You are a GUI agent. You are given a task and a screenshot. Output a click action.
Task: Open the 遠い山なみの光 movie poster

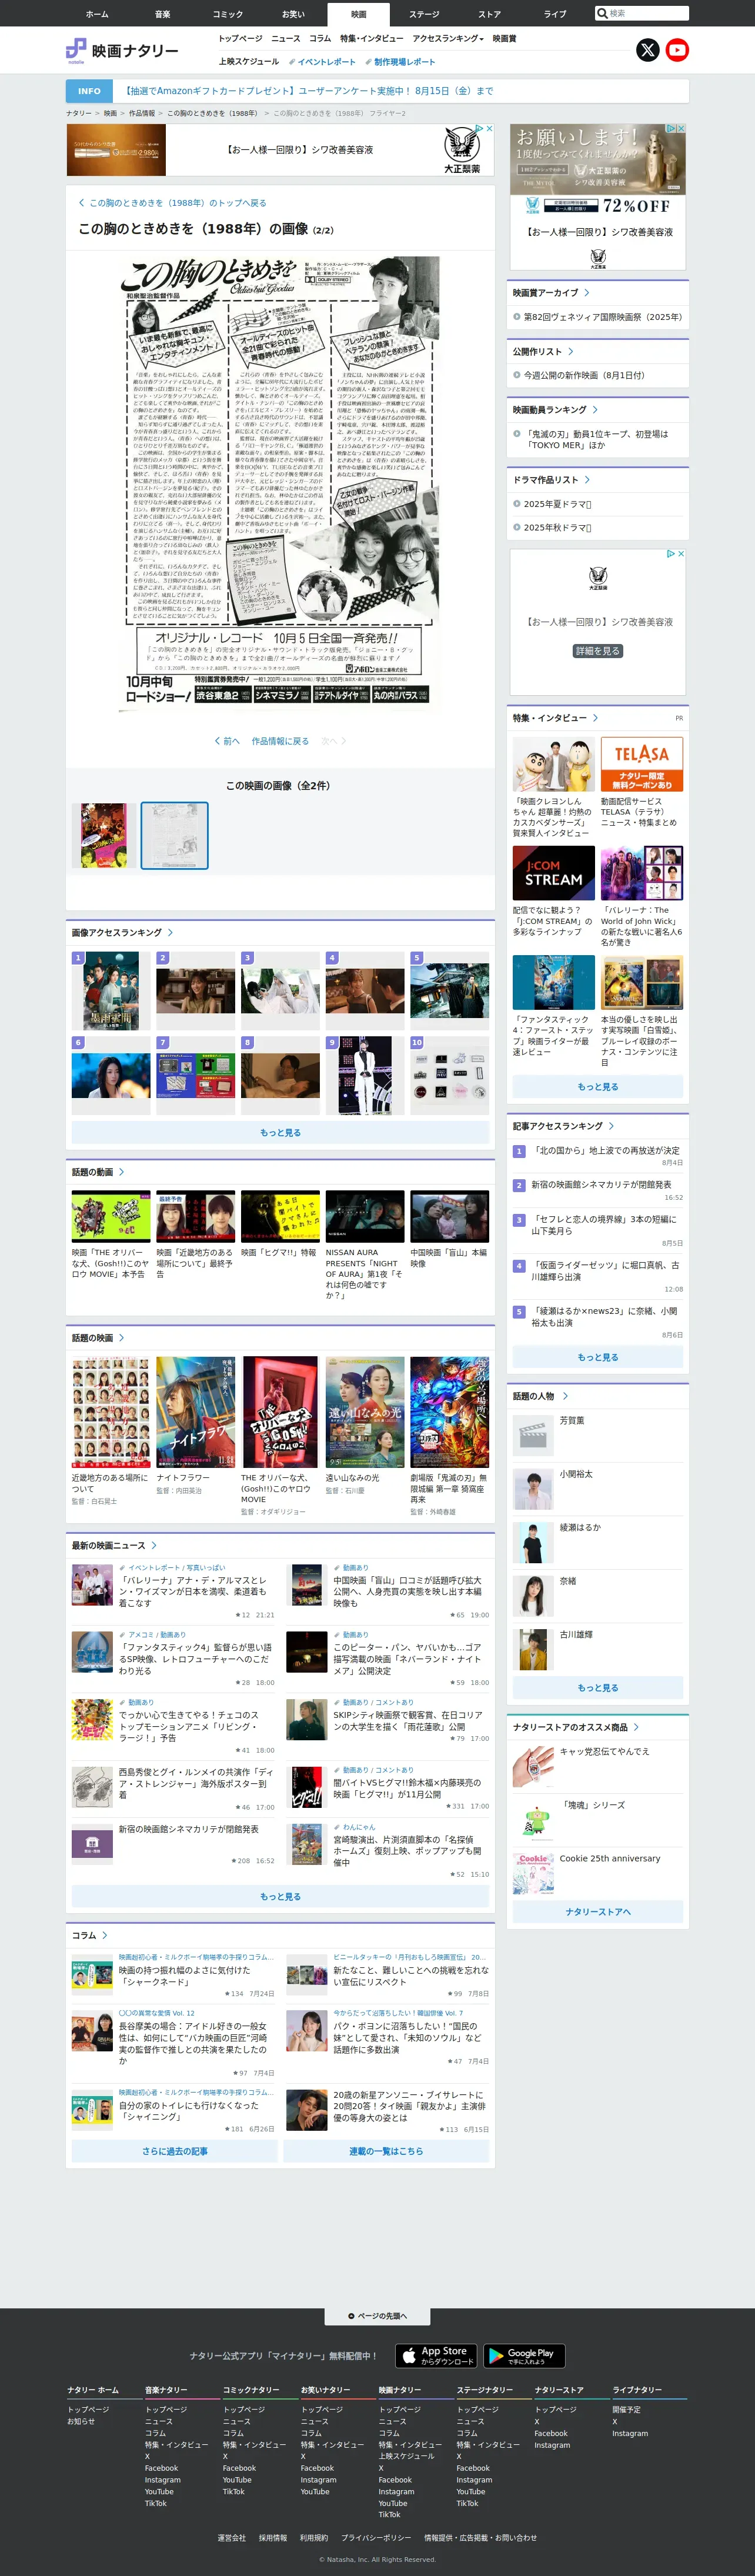365,1411
